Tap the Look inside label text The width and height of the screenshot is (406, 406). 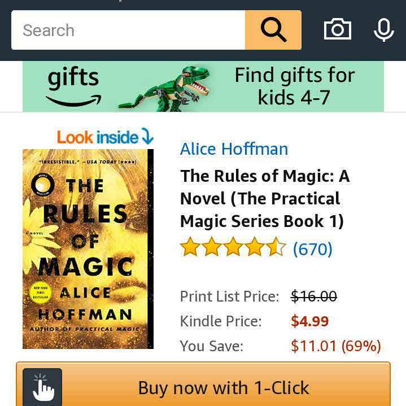pos(97,137)
